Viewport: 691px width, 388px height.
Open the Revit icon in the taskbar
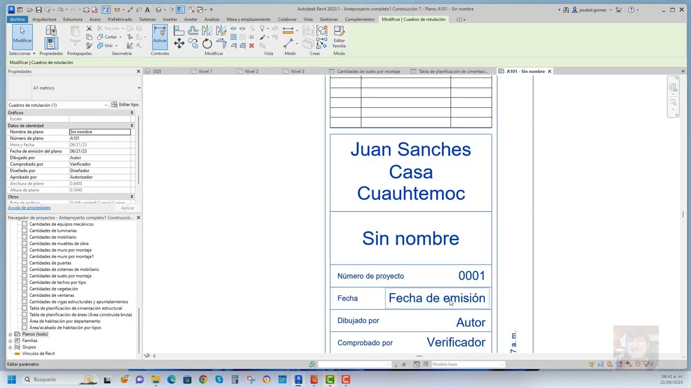point(298,380)
